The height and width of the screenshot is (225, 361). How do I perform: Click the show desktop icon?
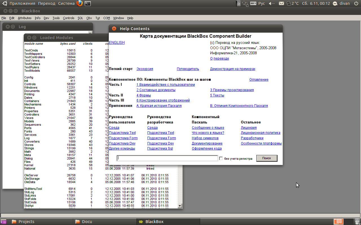coord(3,221)
